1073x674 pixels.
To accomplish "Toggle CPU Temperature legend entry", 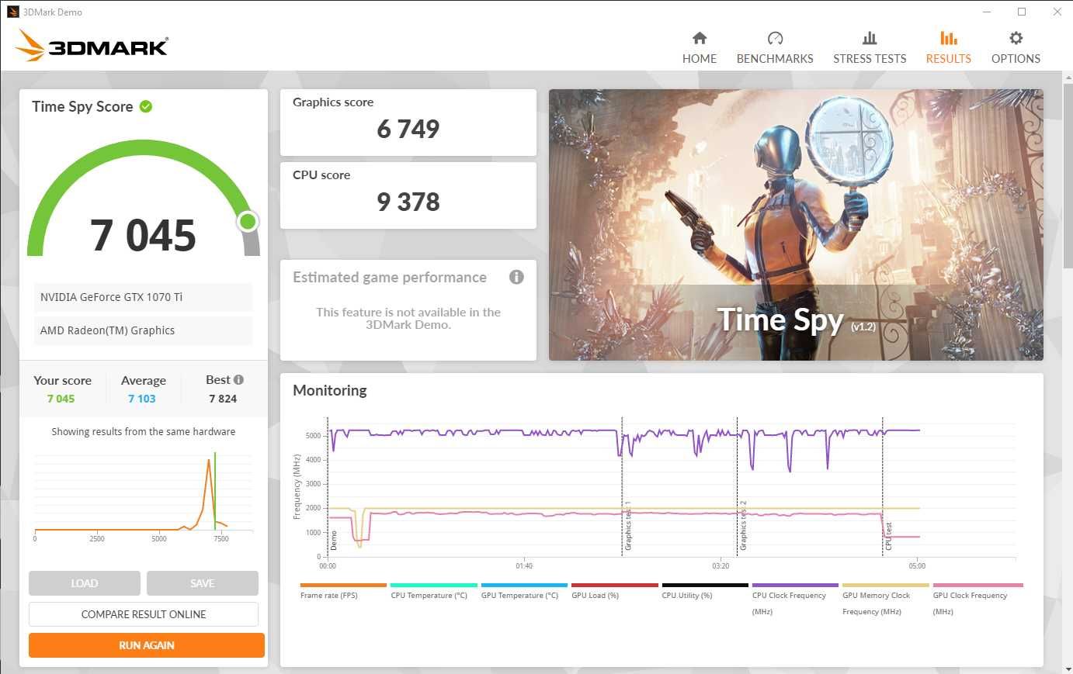I will [433, 591].
